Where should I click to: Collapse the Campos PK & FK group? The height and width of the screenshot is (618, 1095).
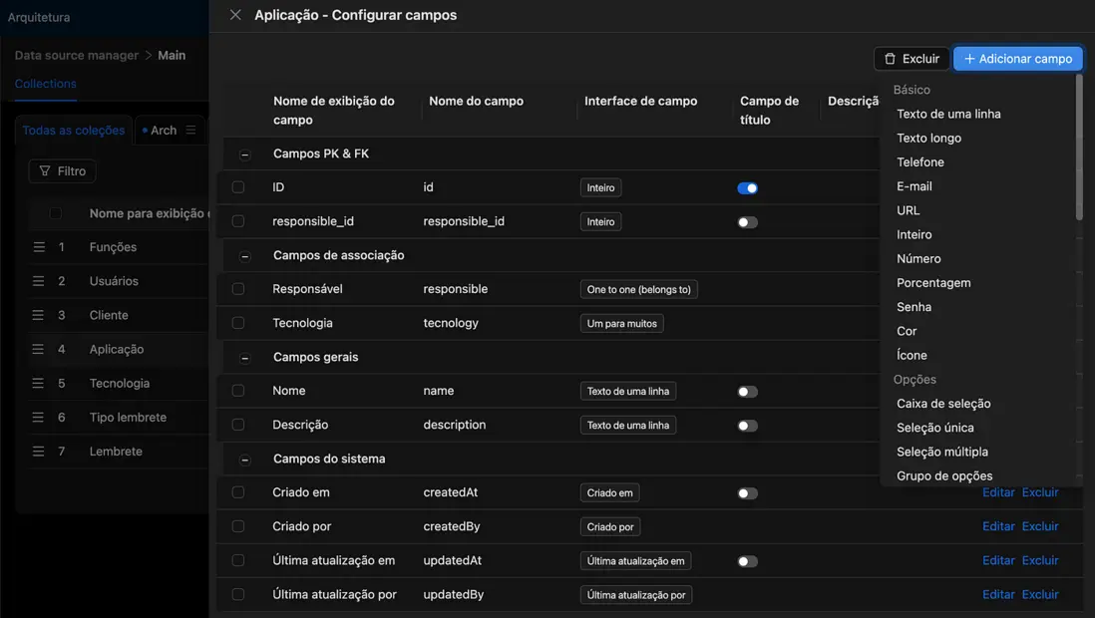(x=245, y=154)
